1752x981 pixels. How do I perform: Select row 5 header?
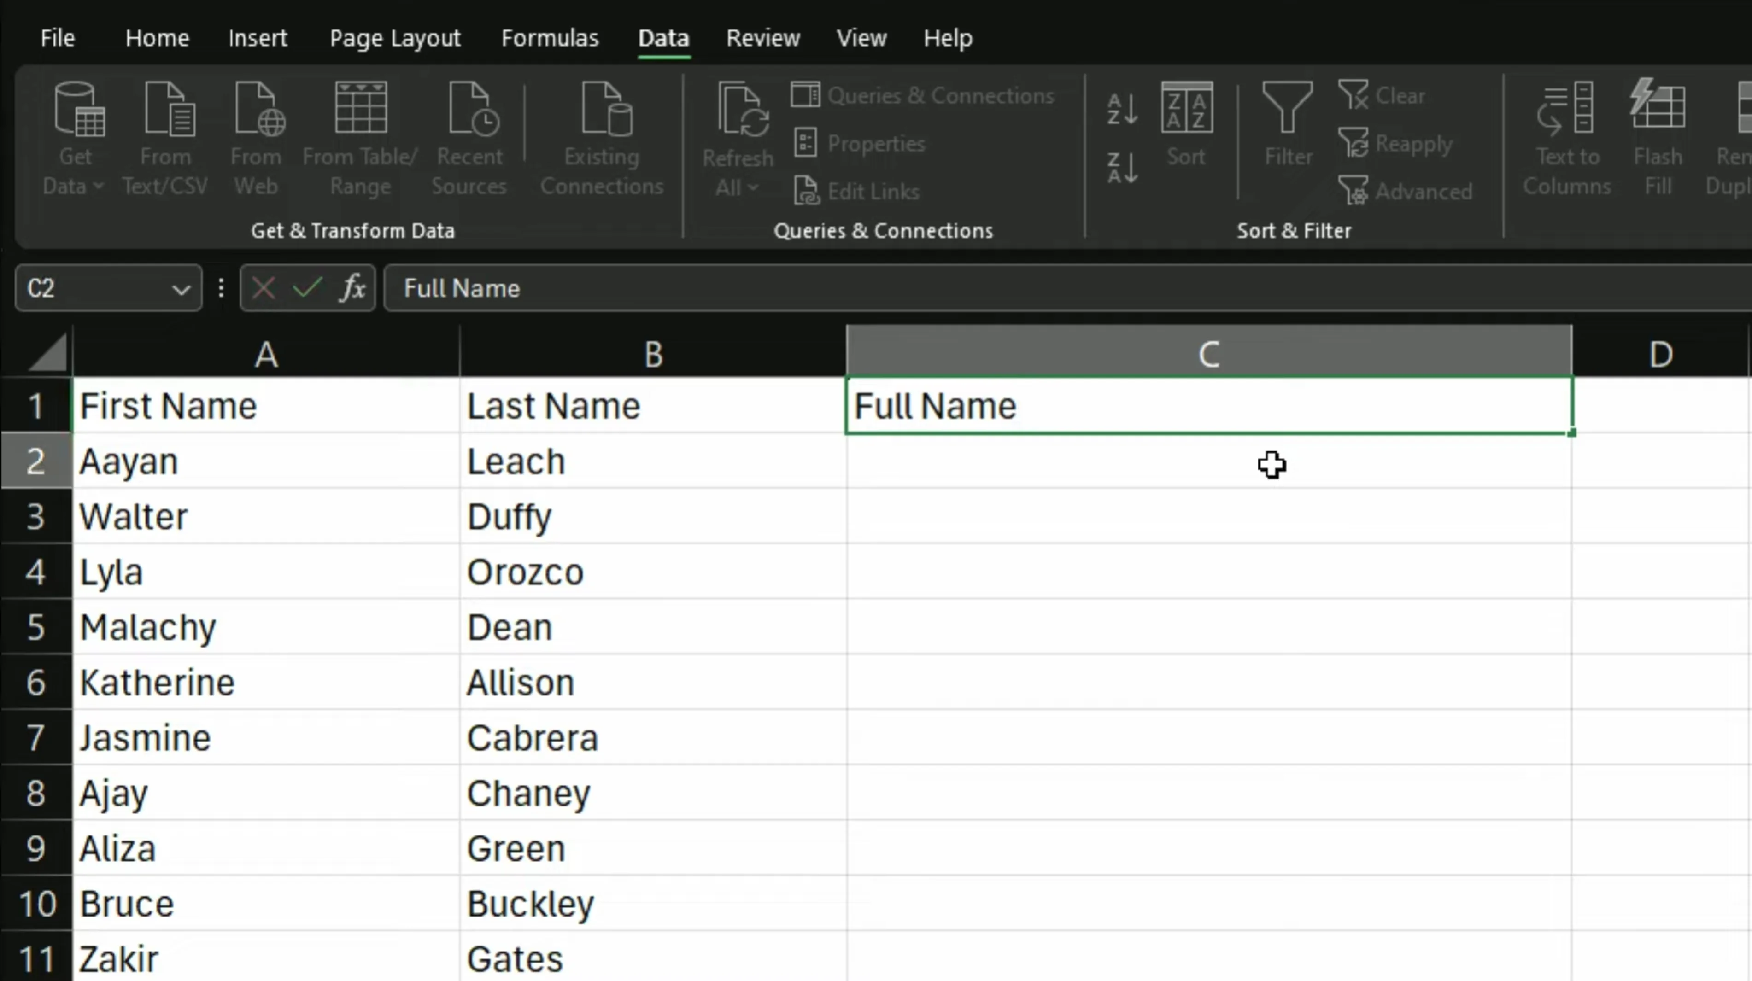point(36,627)
